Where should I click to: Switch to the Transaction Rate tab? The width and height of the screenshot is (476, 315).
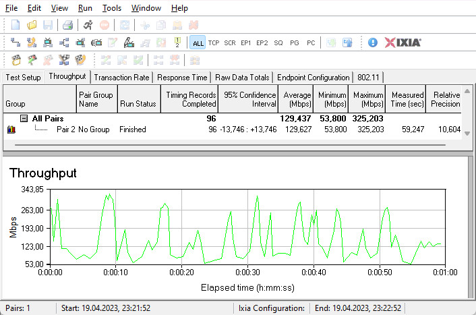(121, 78)
